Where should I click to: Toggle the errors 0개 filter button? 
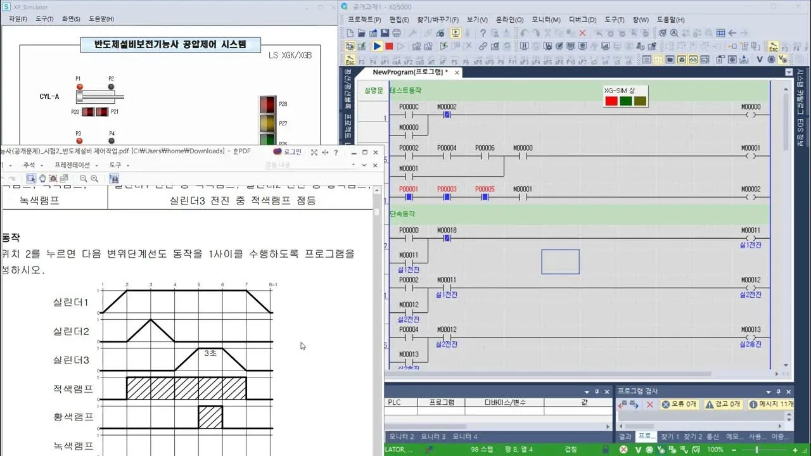point(679,404)
